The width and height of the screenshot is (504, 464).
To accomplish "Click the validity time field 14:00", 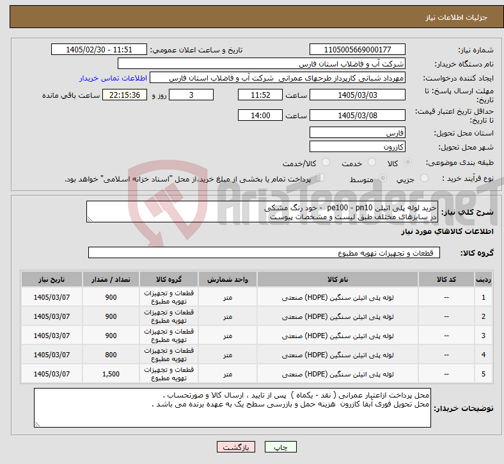I will point(260,115).
